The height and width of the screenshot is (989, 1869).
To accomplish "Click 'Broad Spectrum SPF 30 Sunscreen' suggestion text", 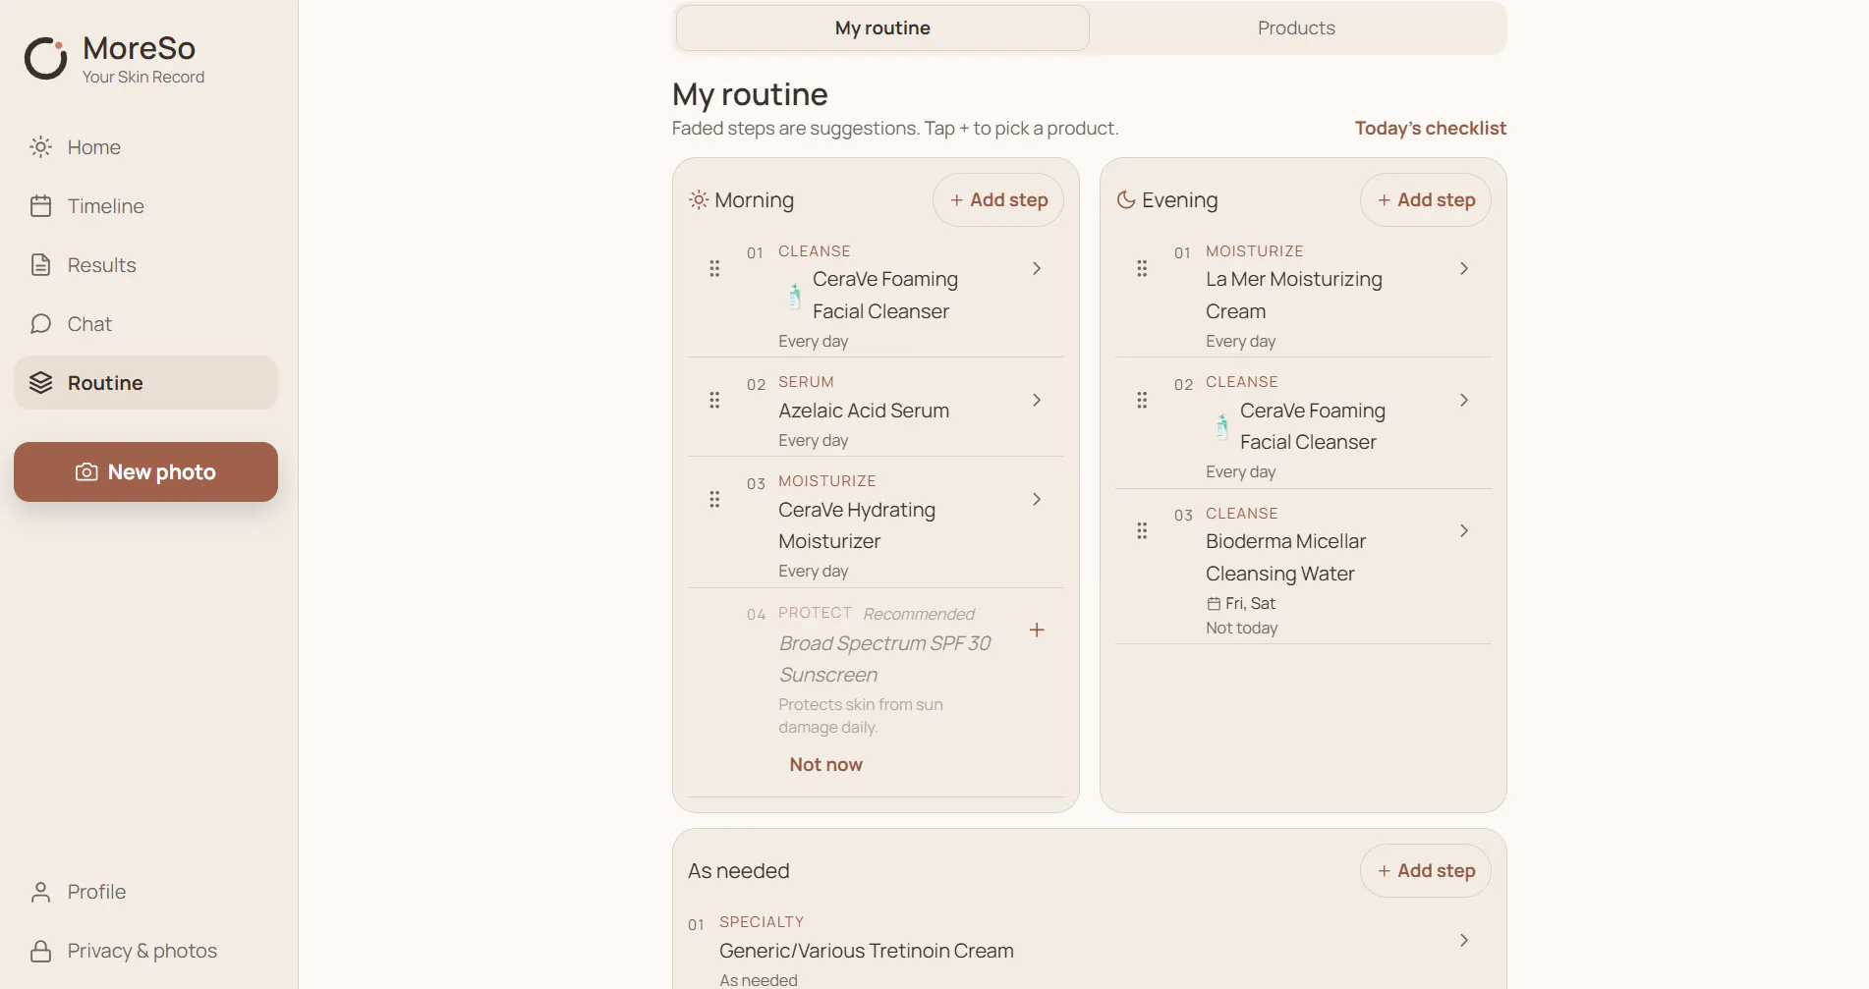I will (884, 659).
